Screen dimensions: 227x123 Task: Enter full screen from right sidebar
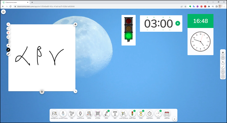coord(223,67)
